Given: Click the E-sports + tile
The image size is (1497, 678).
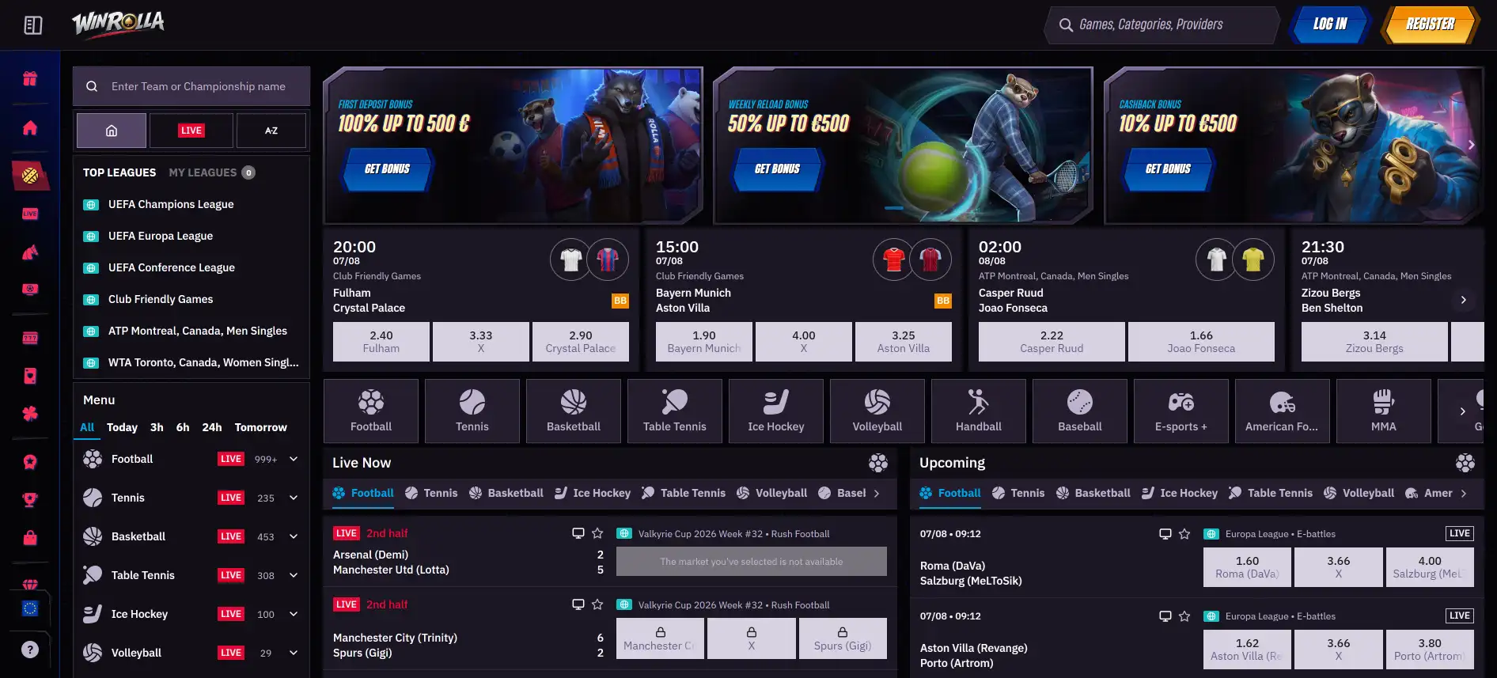Looking at the screenshot, I should (1181, 411).
